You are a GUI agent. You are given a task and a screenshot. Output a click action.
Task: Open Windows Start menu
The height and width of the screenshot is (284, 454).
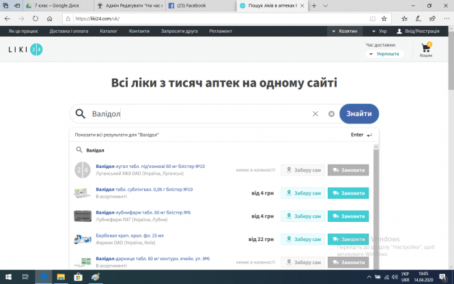coord(8,277)
